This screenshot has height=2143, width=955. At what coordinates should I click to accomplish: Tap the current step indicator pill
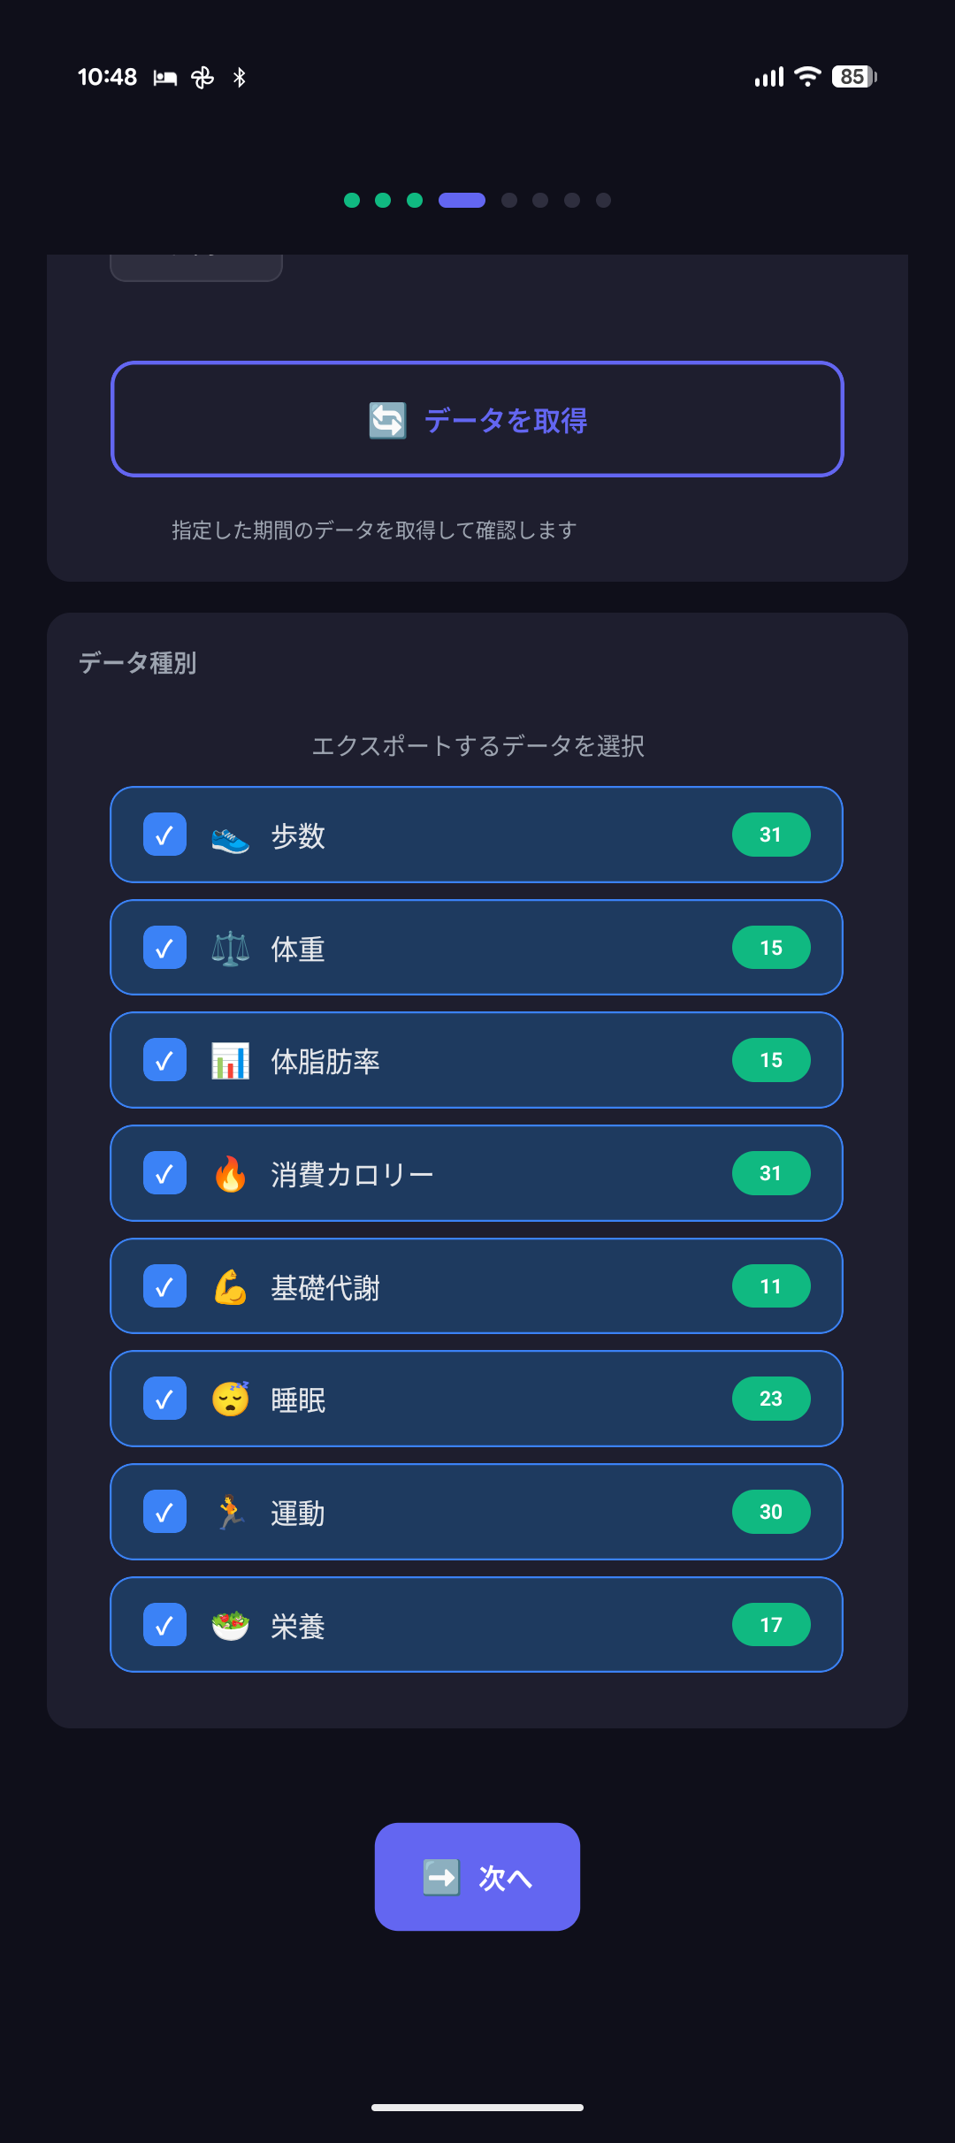tap(462, 201)
